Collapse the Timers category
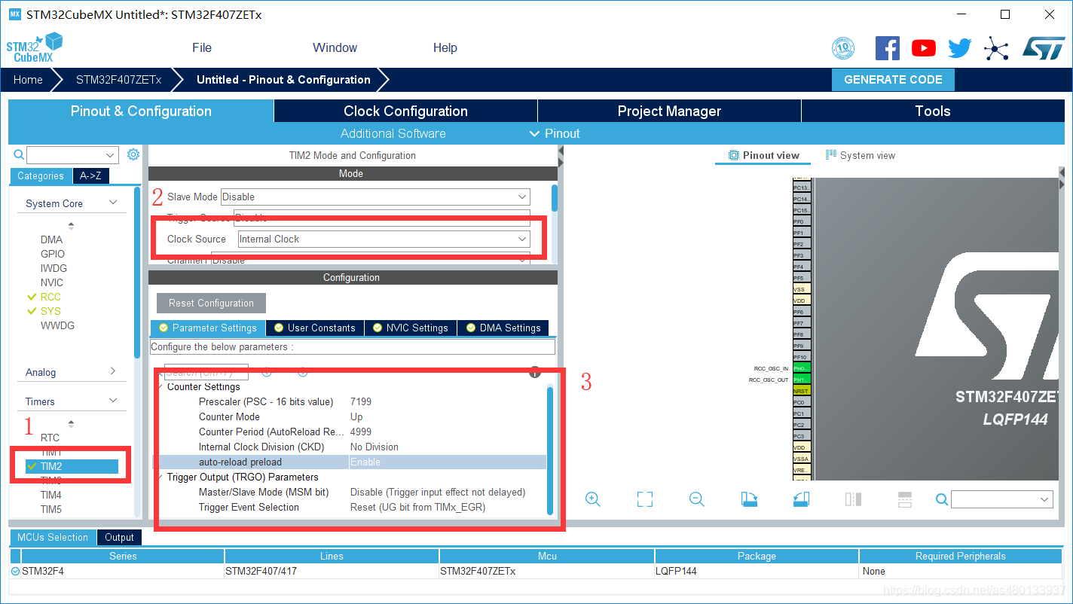This screenshot has height=604, width=1073. click(113, 401)
